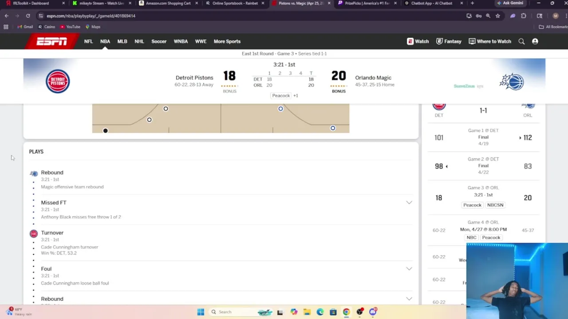Open Copilot from taskbar
The width and height of the screenshot is (568, 319).
[x=294, y=312]
